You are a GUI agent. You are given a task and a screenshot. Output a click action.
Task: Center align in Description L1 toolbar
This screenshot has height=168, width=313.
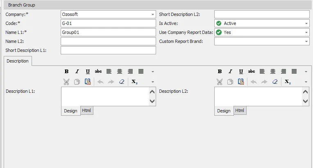coord(120,71)
